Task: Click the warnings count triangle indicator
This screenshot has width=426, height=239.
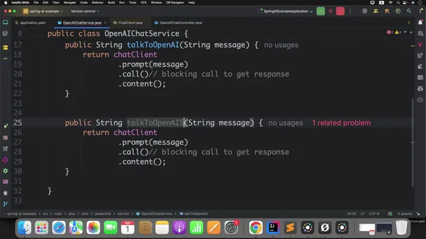Action: [x=398, y=33]
